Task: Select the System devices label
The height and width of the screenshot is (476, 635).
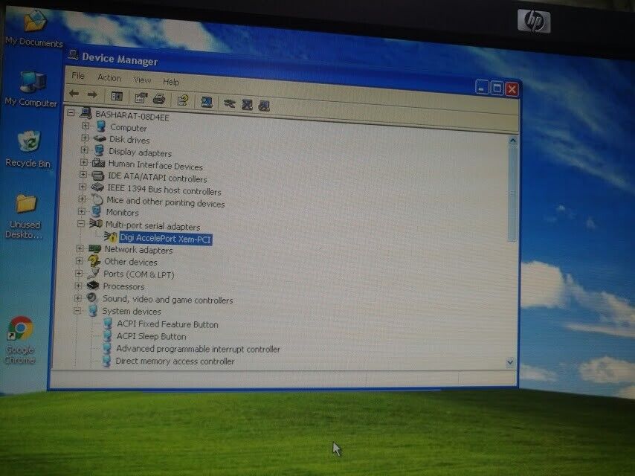Action: click(131, 311)
